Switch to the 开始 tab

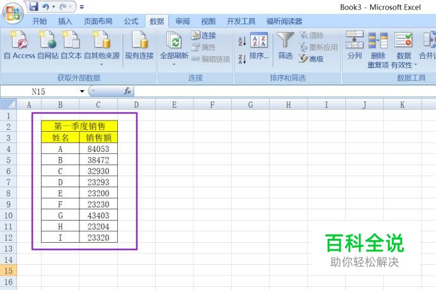[40, 21]
